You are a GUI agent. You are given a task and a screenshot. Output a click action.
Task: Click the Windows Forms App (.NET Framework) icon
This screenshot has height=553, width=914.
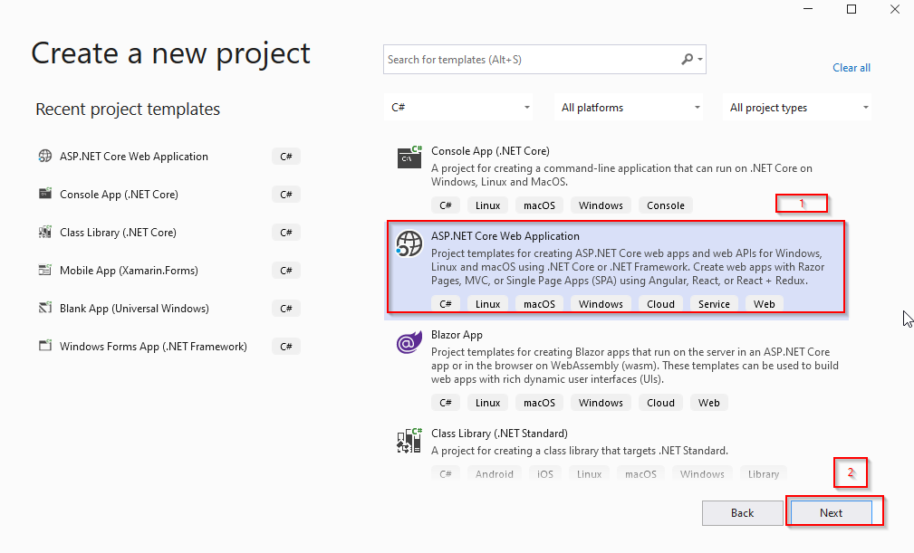44,346
